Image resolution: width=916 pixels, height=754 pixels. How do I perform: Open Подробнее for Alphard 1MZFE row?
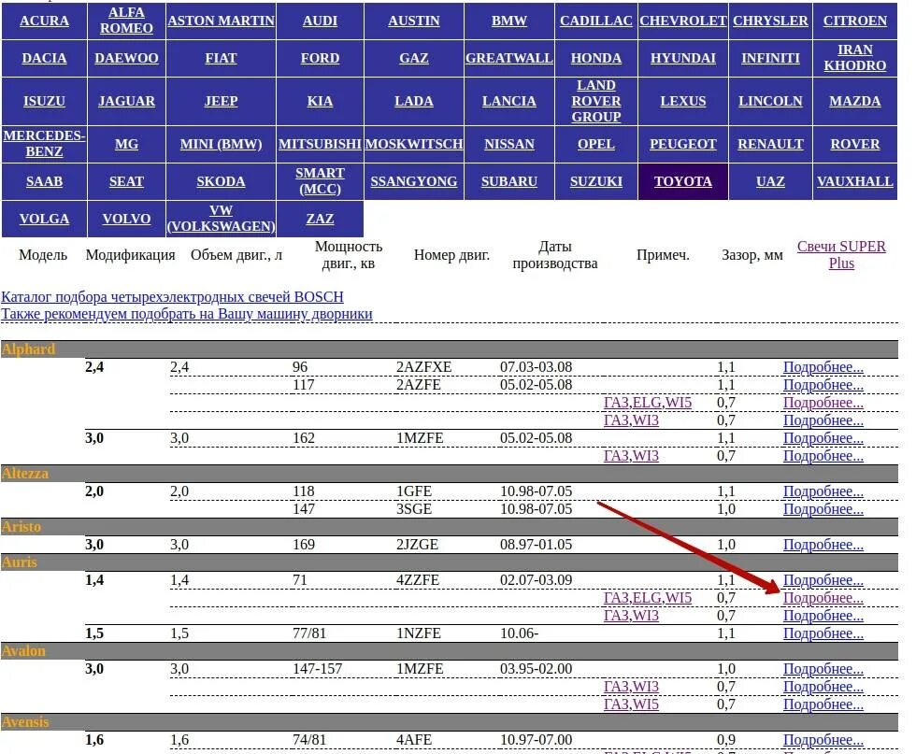[823, 437]
